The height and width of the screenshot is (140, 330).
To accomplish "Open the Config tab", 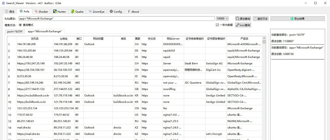I will (x=116, y=12).
